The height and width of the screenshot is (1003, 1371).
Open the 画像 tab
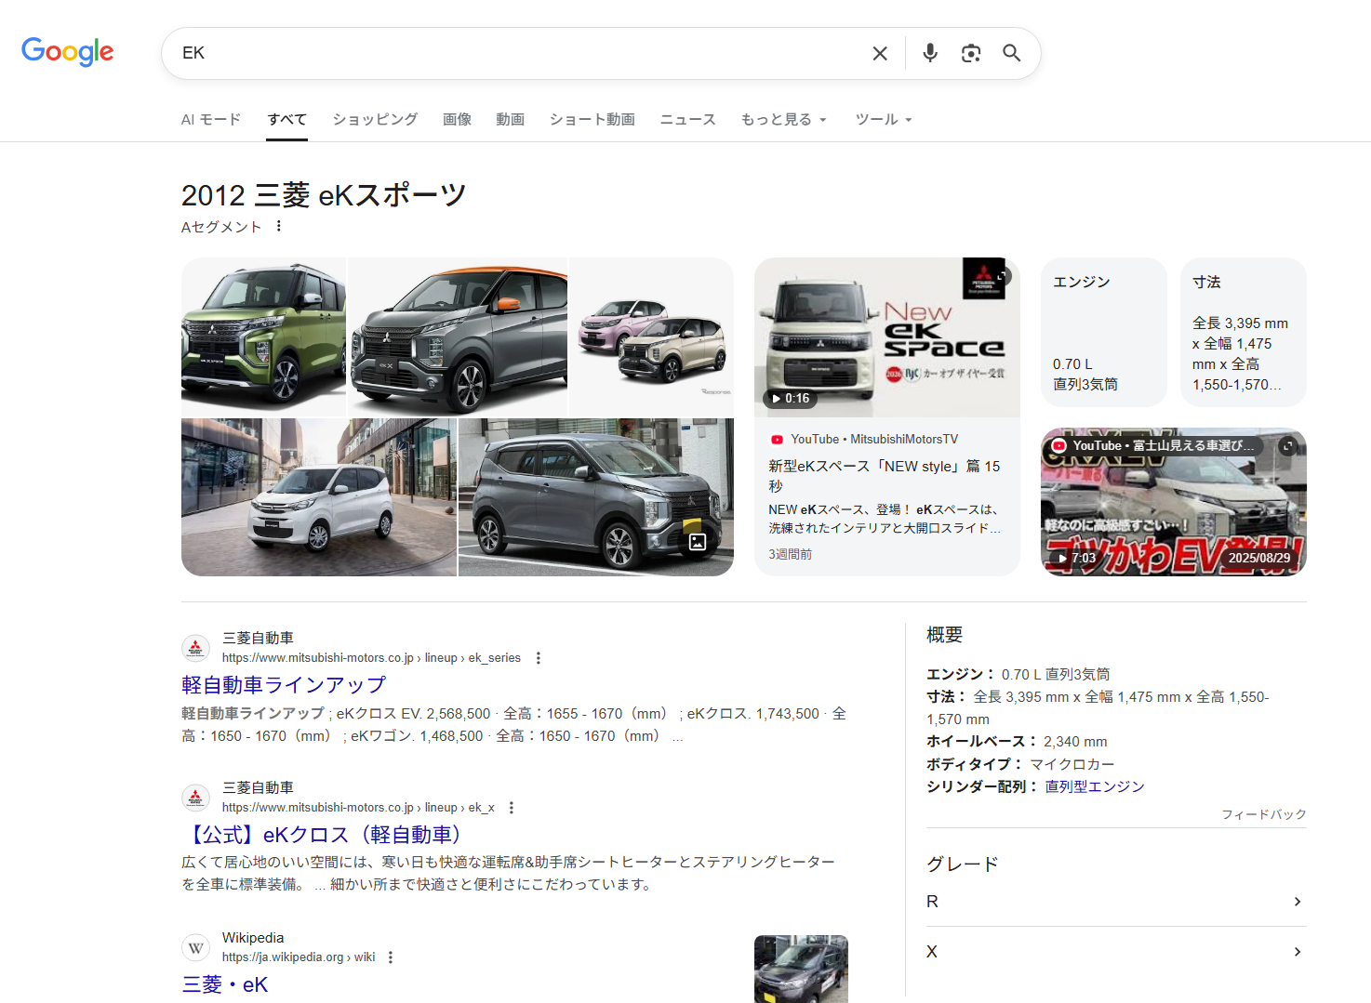[457, 119]
